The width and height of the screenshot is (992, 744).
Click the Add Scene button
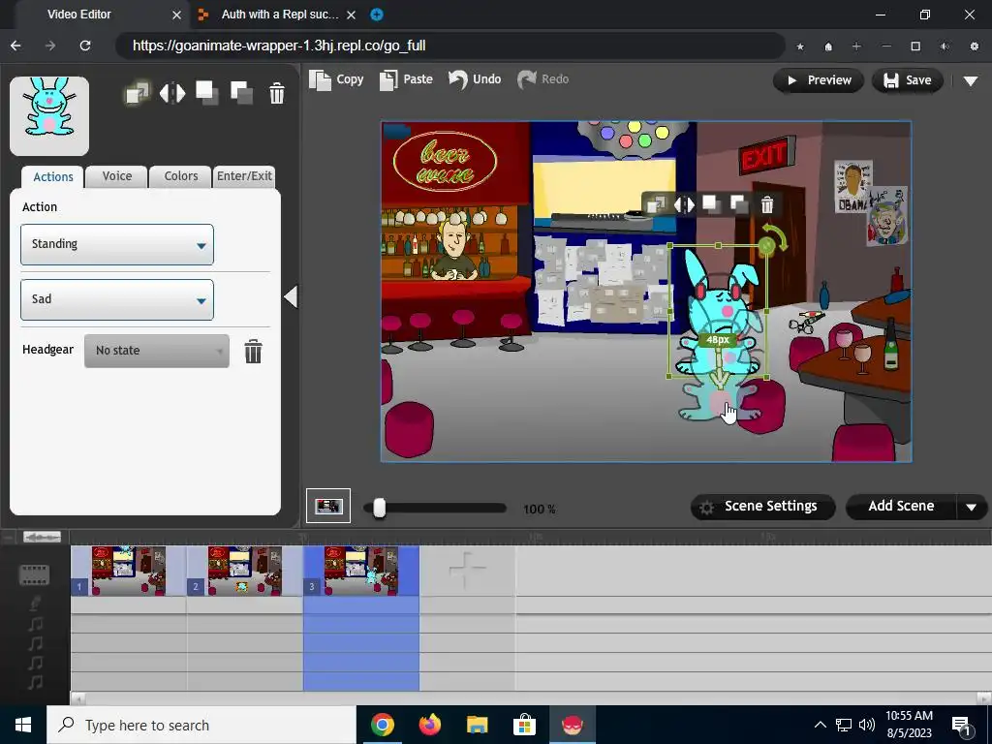[901, 507]
